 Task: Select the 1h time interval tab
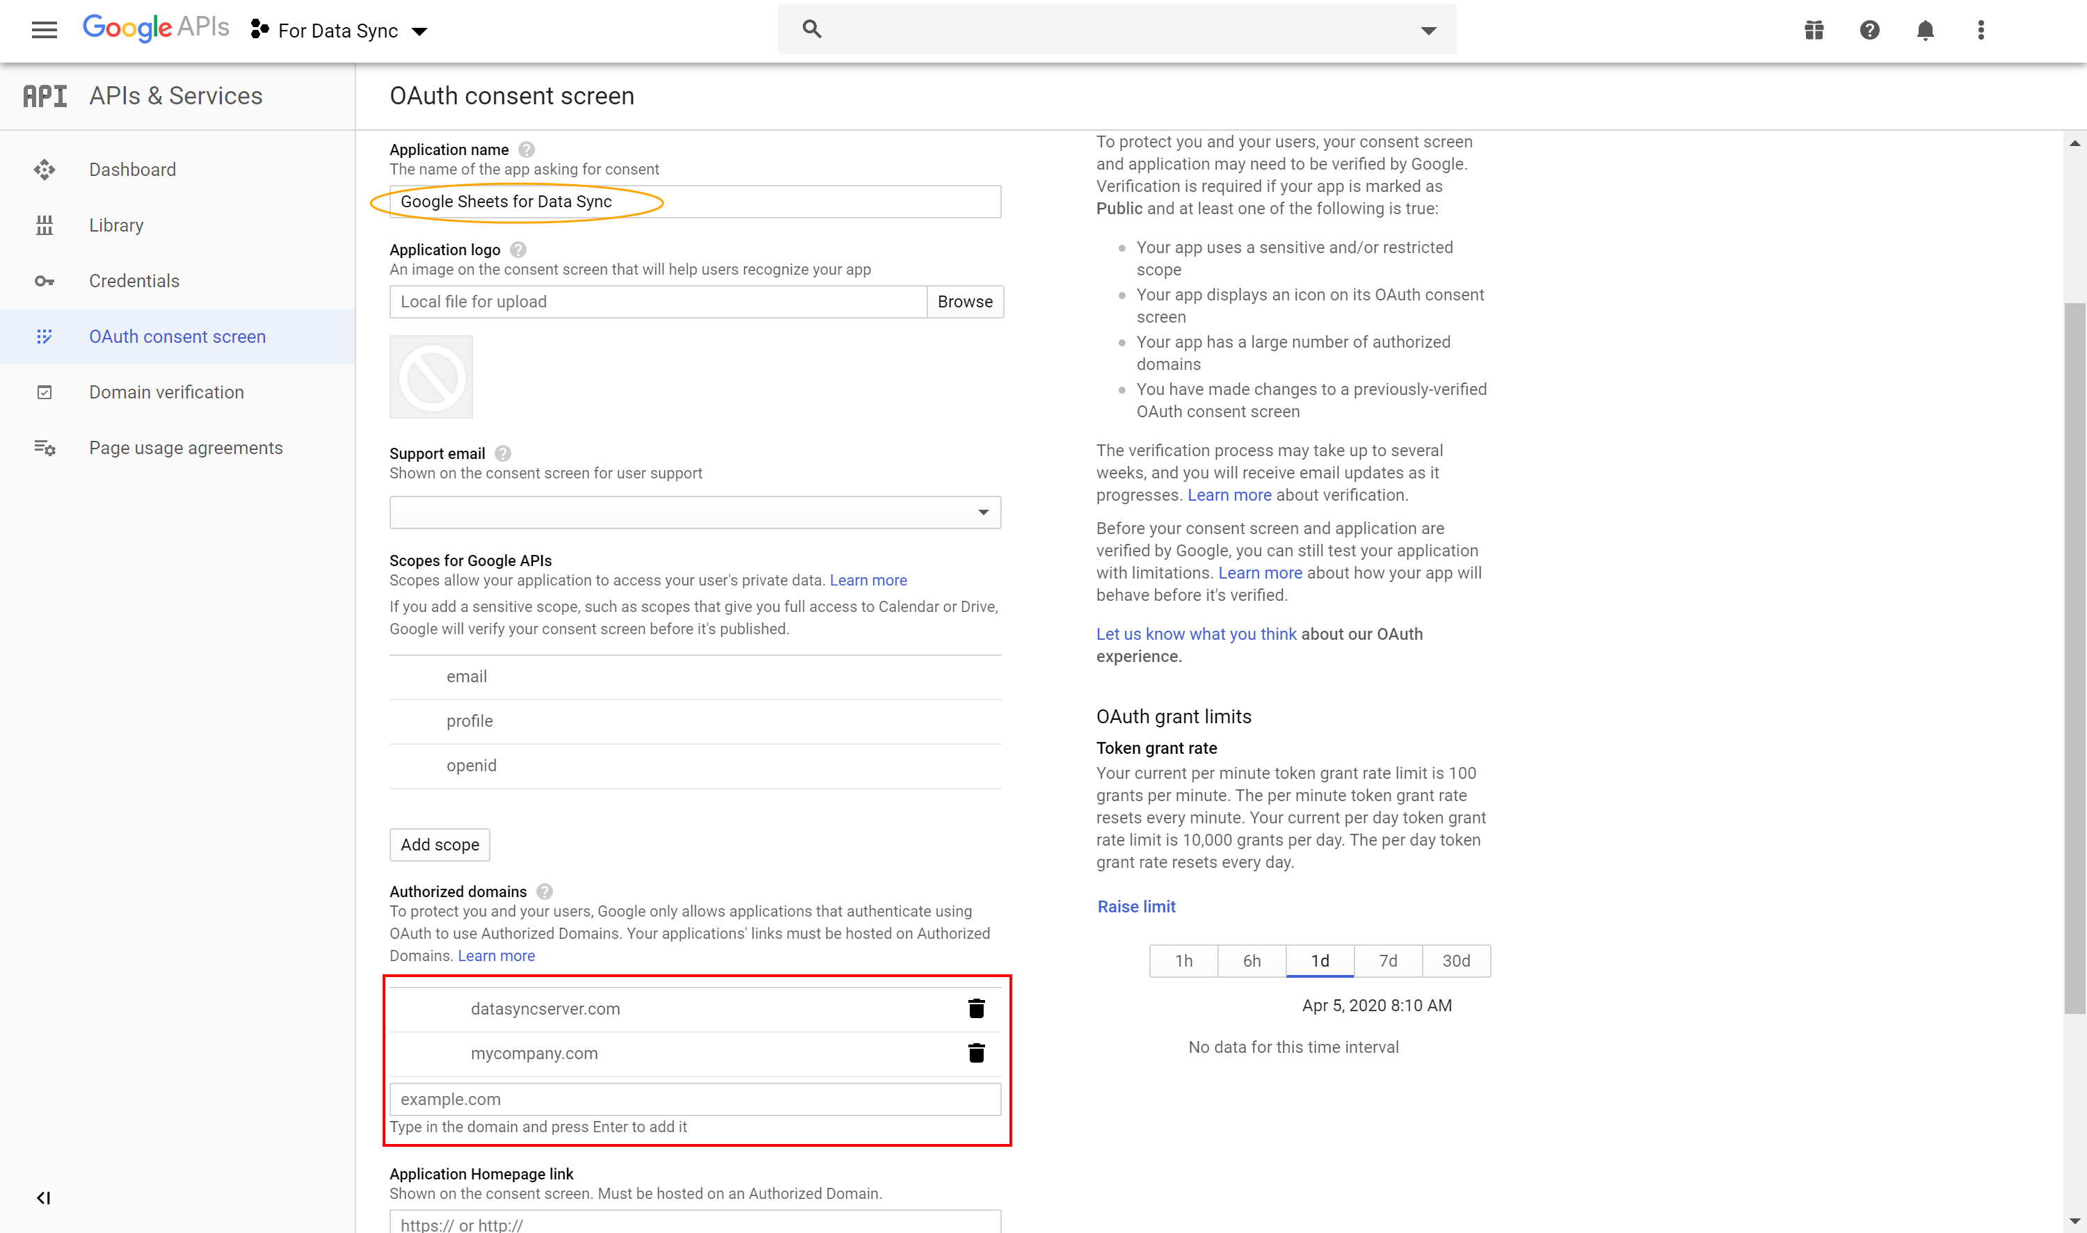point(1183,961)
